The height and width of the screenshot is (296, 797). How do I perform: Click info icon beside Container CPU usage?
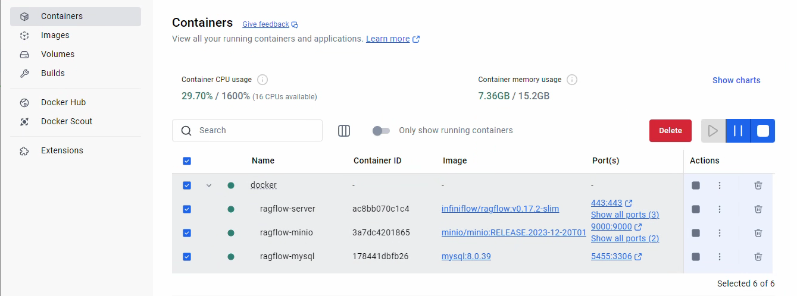pos(262,80)
